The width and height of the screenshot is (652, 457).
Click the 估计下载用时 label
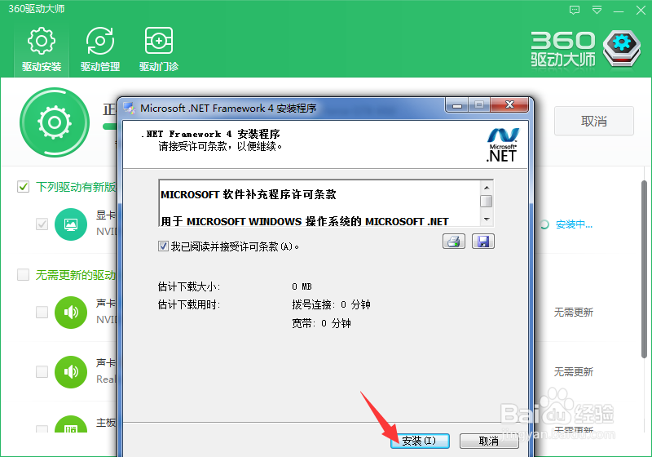[x=189, y=304]
